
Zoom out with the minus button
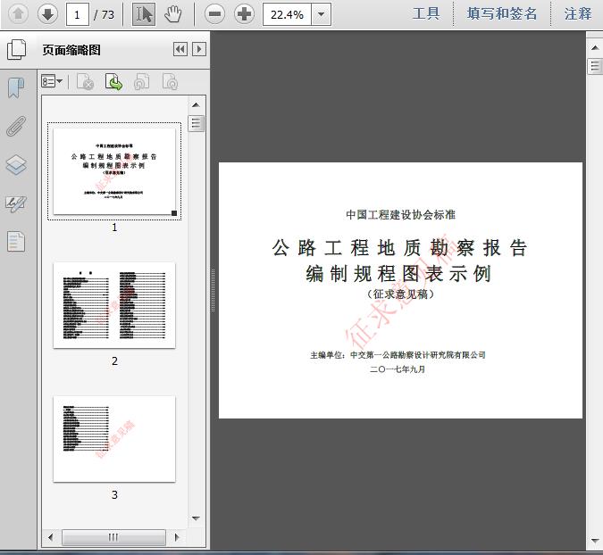point(214,14)
